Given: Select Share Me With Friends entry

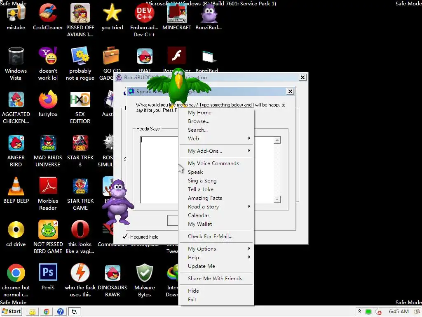Looking at the screenshot, I should (217, 279).
